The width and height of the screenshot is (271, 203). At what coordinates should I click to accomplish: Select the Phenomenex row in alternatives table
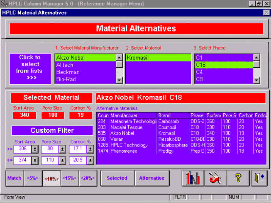(181, 151)
